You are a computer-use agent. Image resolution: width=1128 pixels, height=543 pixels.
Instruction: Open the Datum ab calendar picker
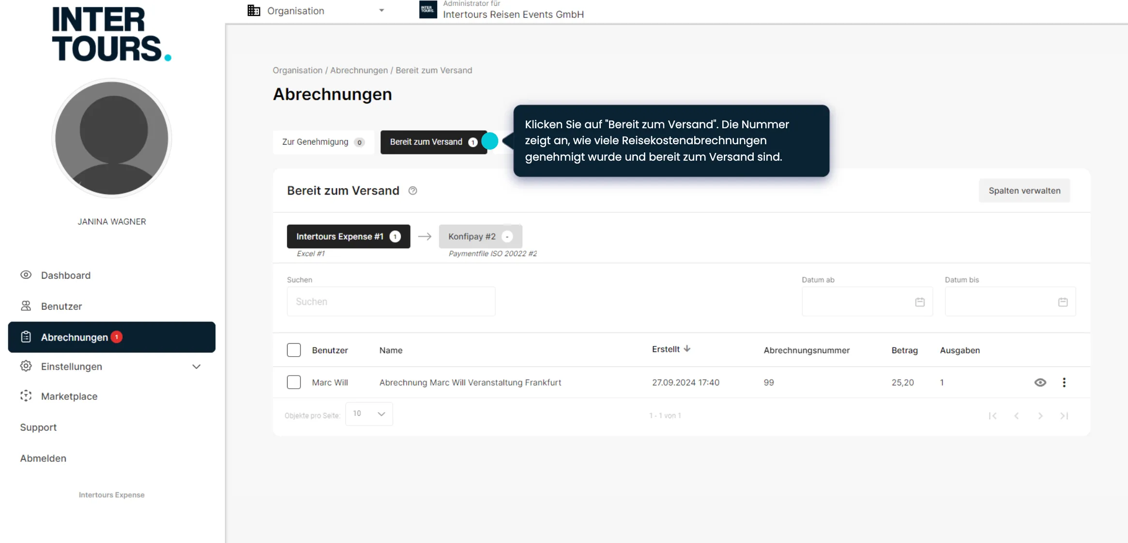click(920, 302)
